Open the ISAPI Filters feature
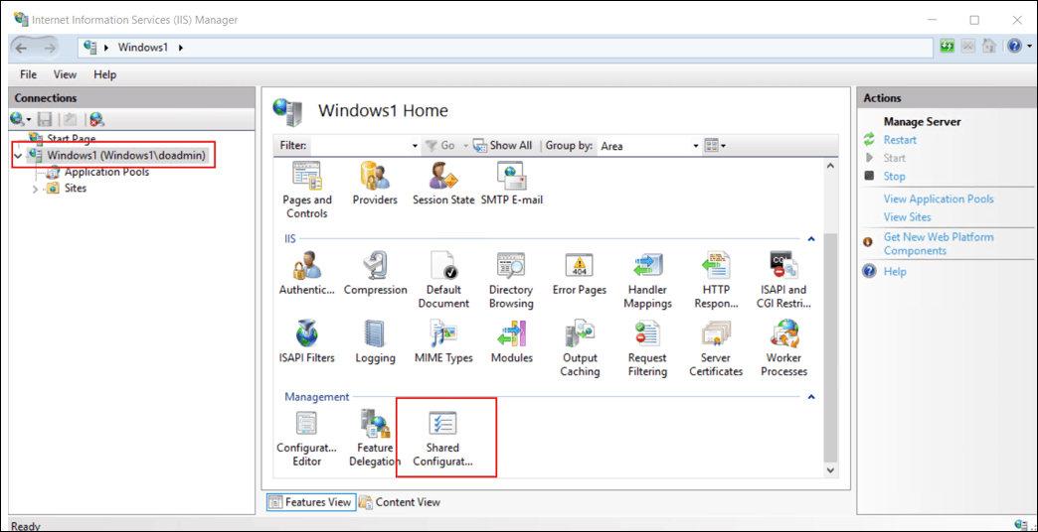The image size is (1038, 532). pyautogui.click(x=306, y=341)
